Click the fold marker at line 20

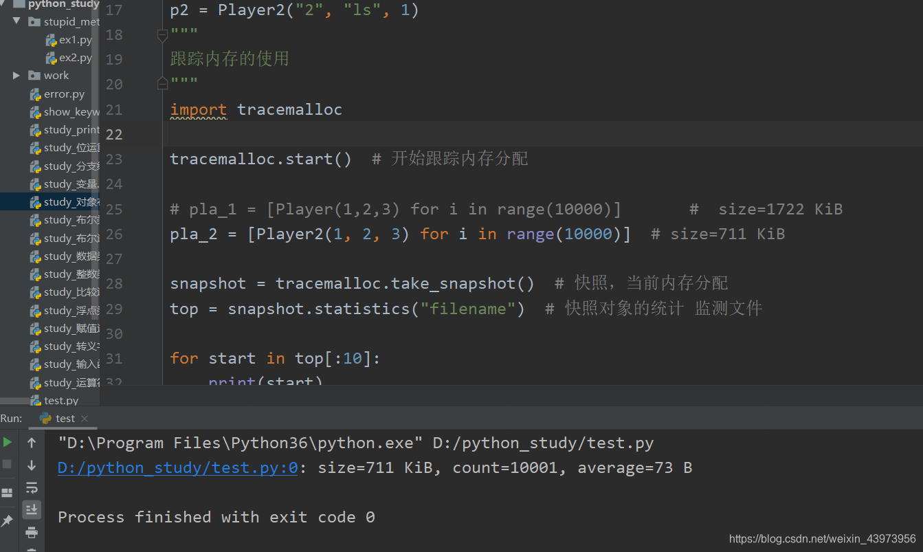click(x=162, y=83)
